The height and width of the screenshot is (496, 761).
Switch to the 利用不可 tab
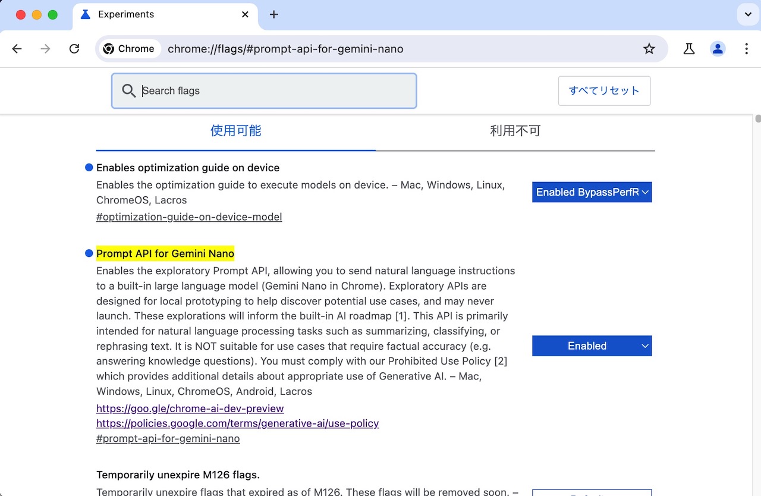pos(515,131)
